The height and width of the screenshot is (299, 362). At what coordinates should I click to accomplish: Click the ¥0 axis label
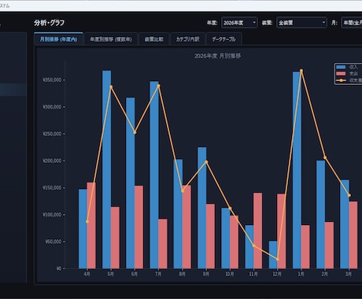(59, 268)
